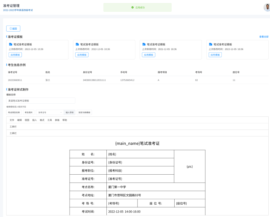Insert the 考生照片 field button
The image size is (270, 217).
29,112
